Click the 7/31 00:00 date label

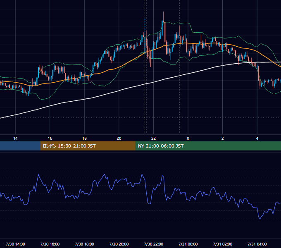[x=188, y=244]
